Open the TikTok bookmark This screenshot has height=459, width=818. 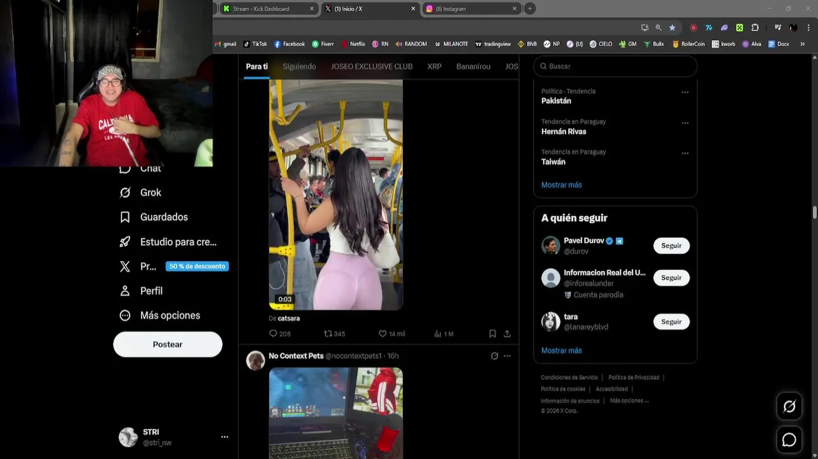click(255, 44)
